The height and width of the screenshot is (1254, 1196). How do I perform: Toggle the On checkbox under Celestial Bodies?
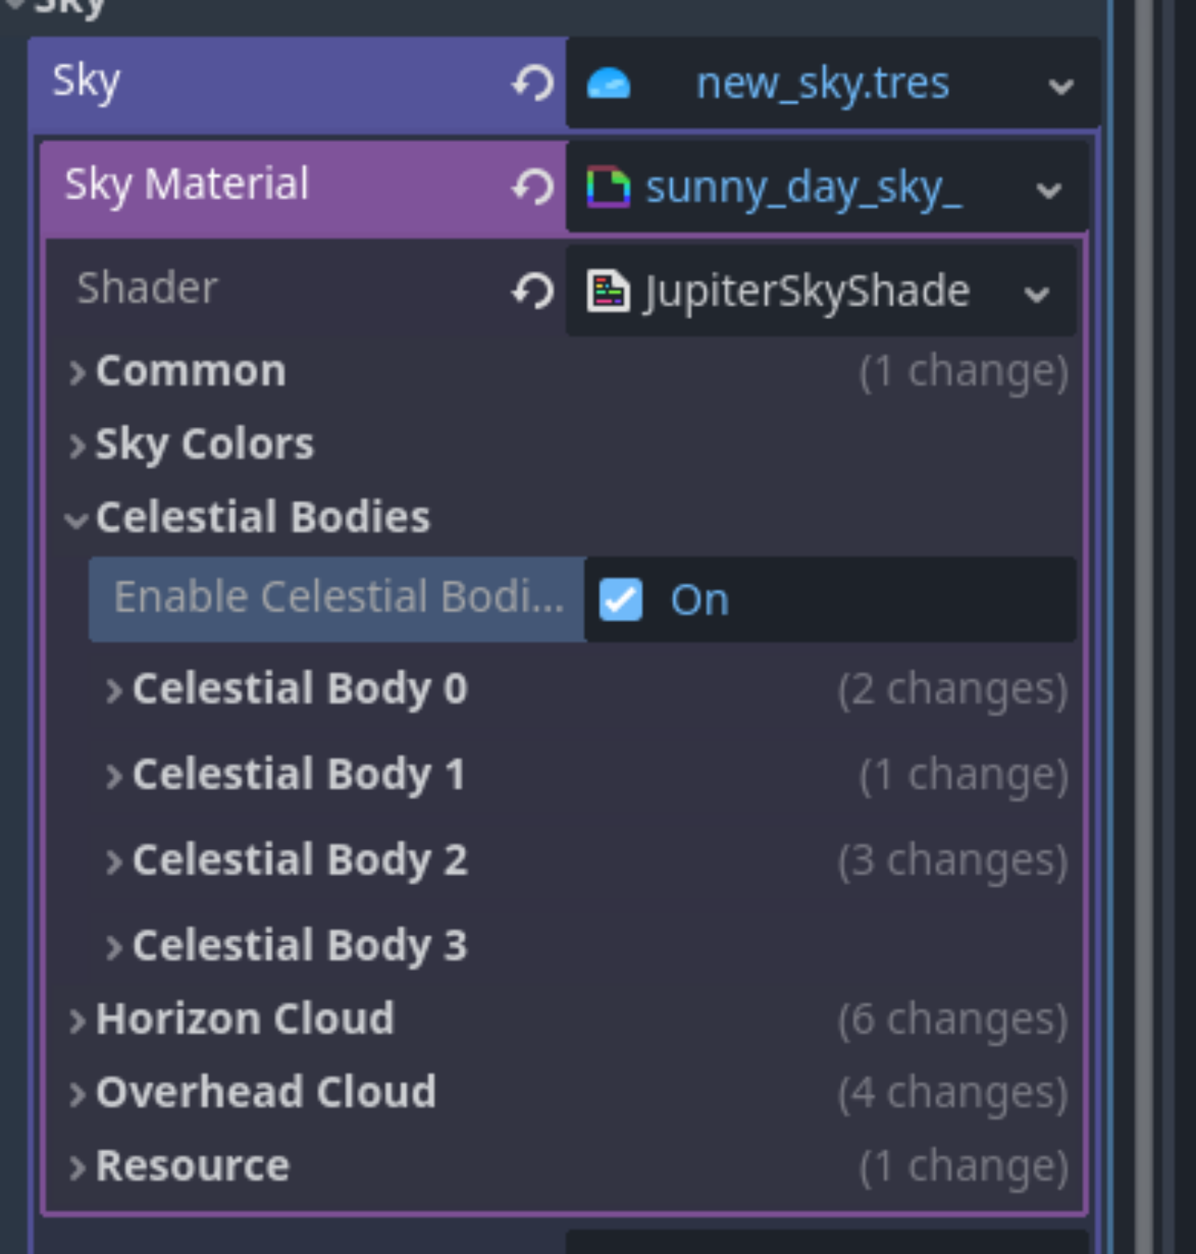[x=620, y=599]
